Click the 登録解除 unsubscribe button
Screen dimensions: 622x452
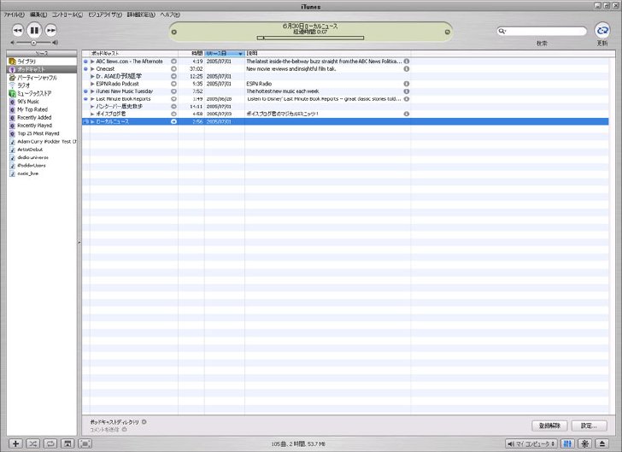(549, 426)
